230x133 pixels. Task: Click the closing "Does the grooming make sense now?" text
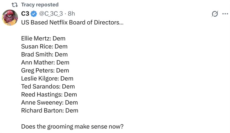pyautogui.click(x=72, y=127)
